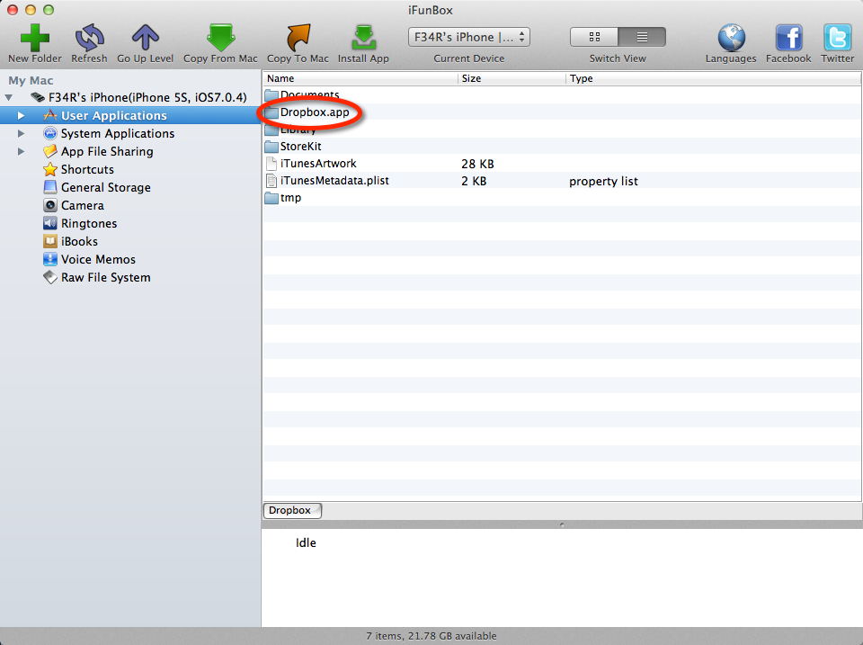Click the Install App icon
The image size is (863, 645).
tap(363, 38)
